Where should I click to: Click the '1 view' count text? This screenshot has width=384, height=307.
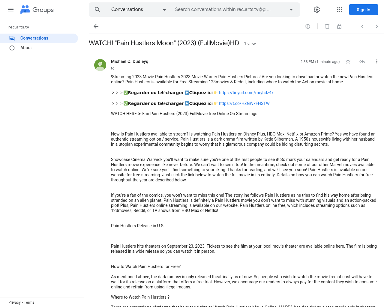[250, 44]
